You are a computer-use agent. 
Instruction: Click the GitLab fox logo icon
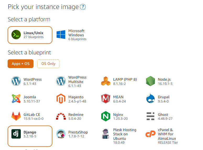pos(16,116)
